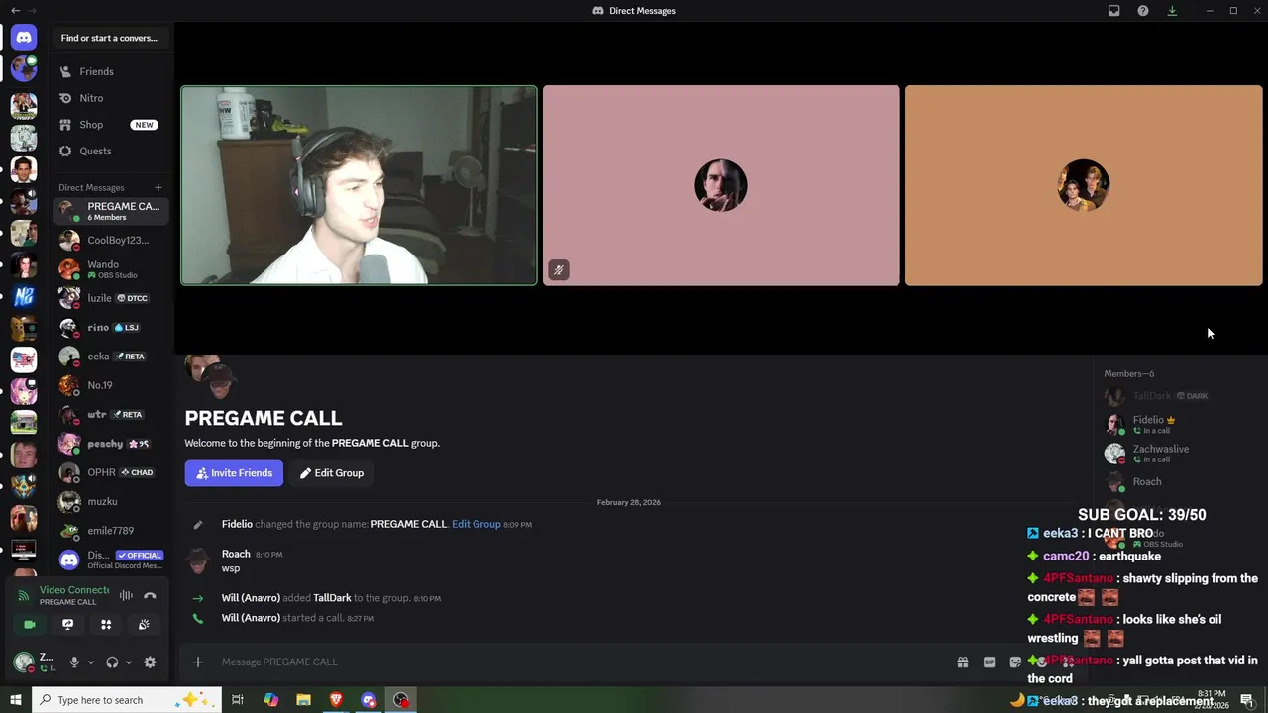Screen dimensions: 1268x713
Task: Deafen with the headphones icon
Action: 112,662
